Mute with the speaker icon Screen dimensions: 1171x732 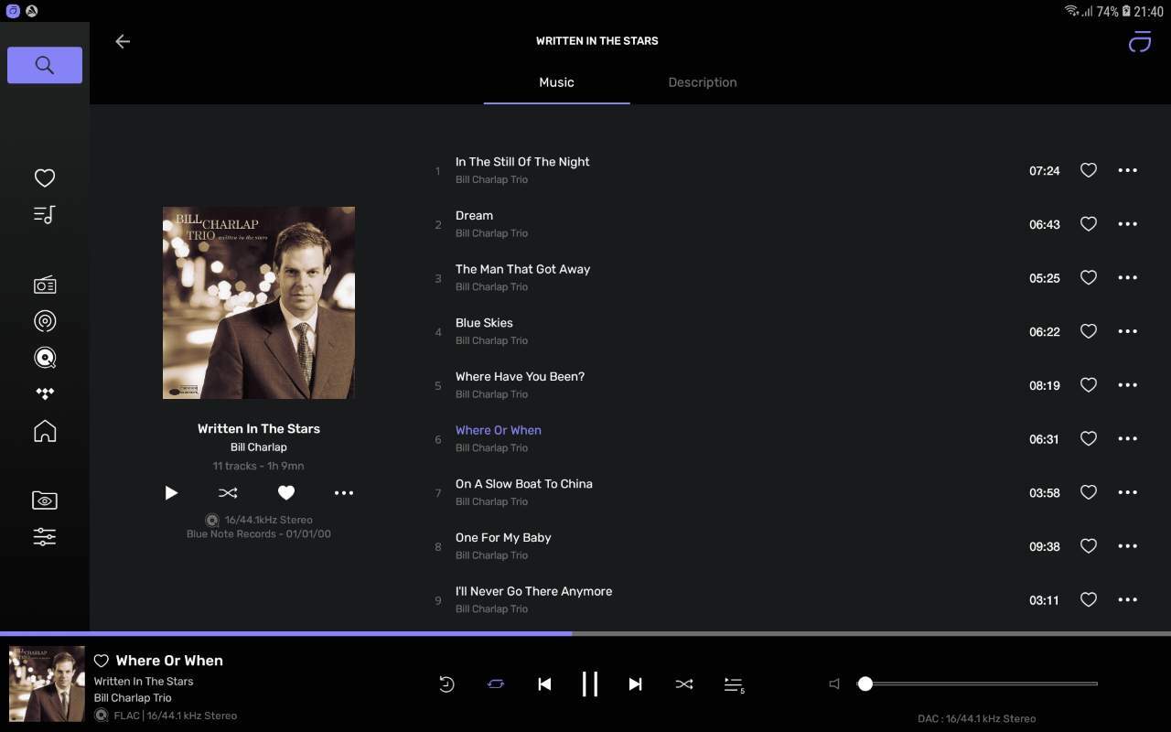pyautogui.click(x=834, y=684)
